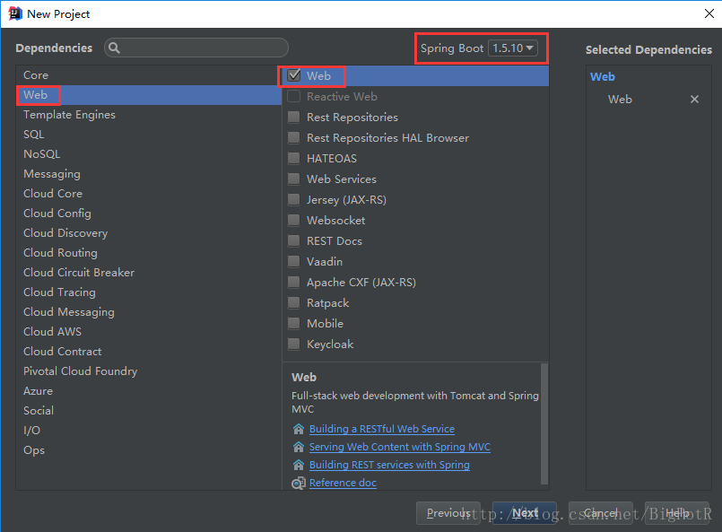The width and height of the screenshot is (722, 532).
Task: Open Building REST services with Spring link
Action: (389, 465)
